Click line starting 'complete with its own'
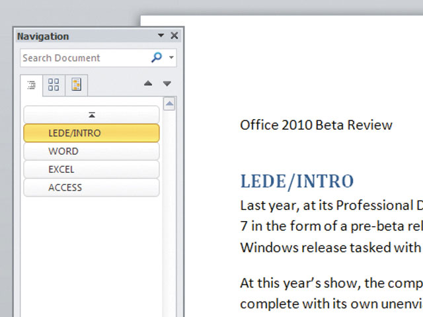This screenshot has width=423, height=317. coord(332,304)
